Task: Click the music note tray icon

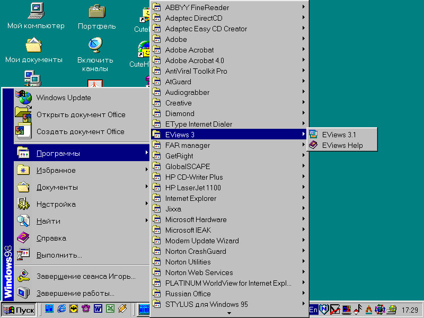Action: [357, 310]
